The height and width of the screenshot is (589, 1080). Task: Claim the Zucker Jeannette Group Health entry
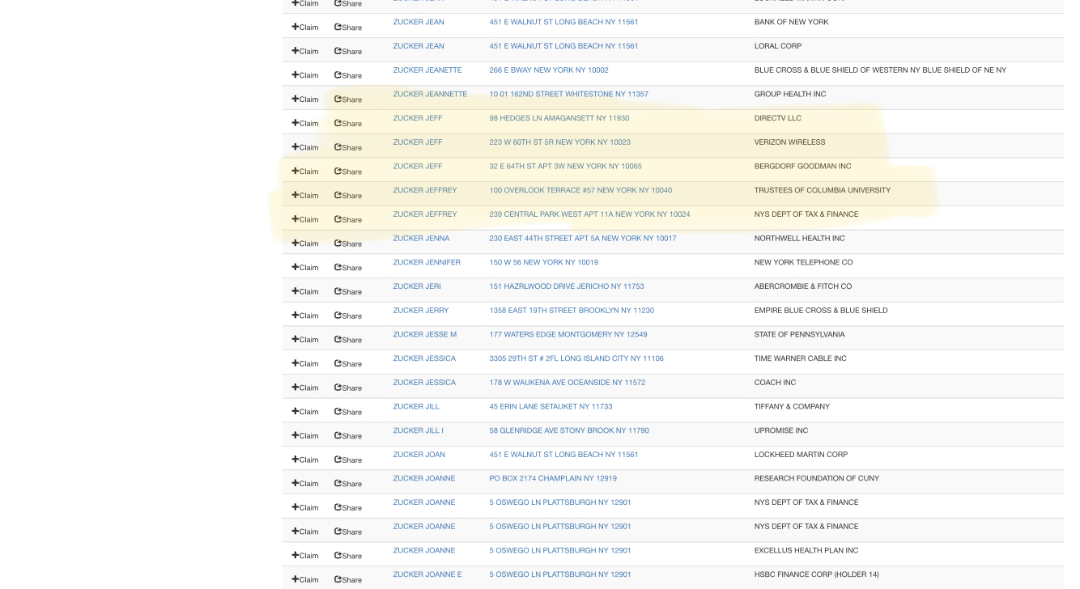click(305, 100)
